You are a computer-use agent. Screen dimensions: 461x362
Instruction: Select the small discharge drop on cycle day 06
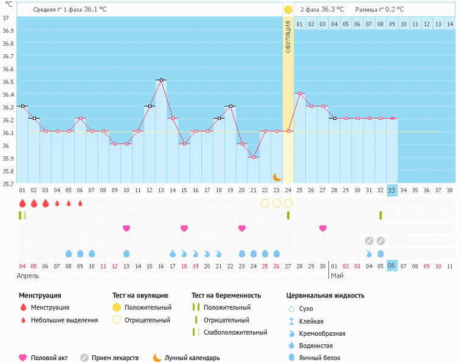click(x=80, y=203)
